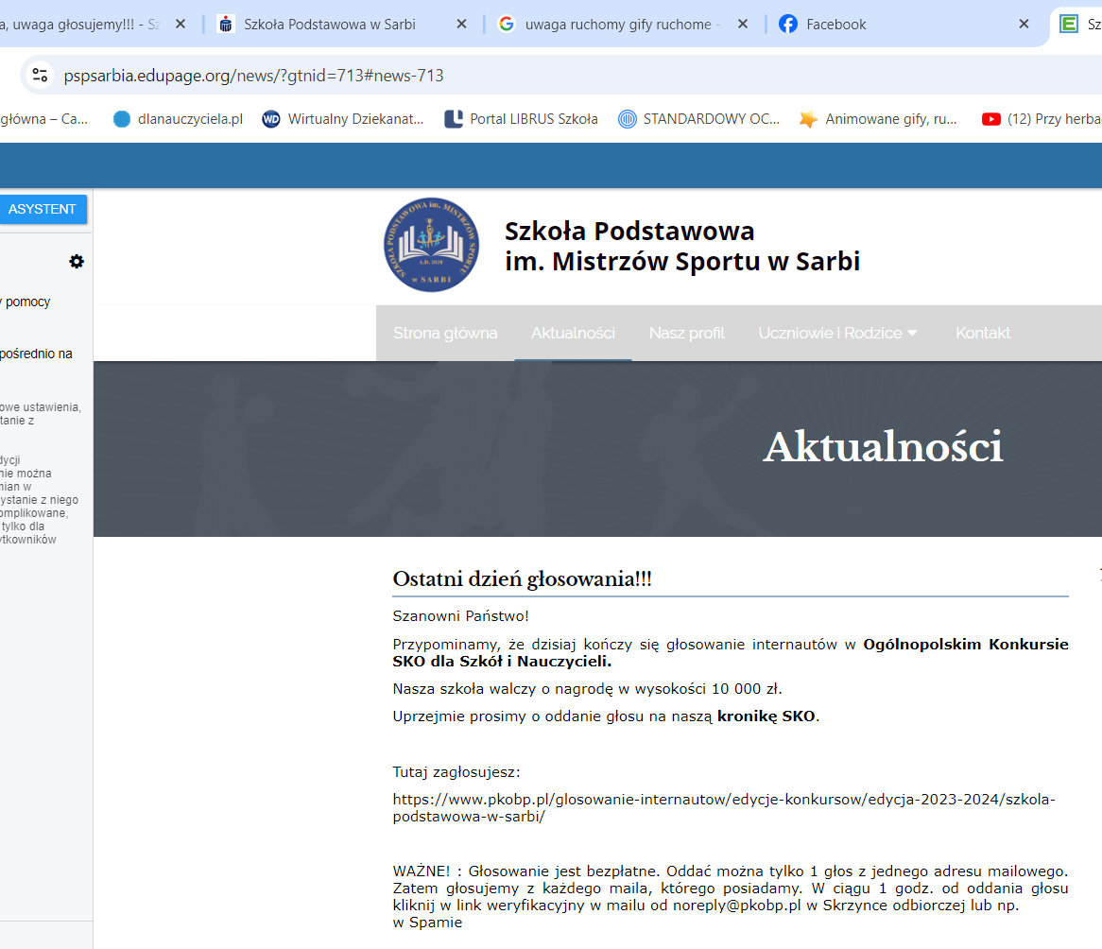Click the Google tab favicon

506,24
